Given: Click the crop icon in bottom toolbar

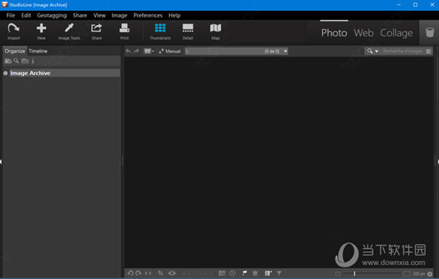Looking at the screenshot, I should click(160, 273).
